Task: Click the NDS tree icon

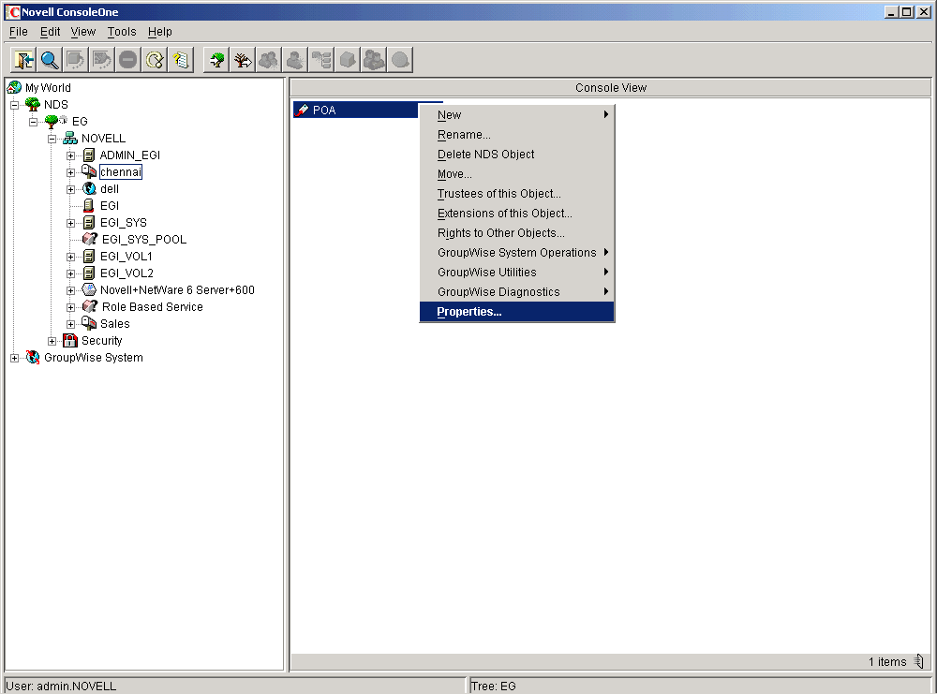Action: tap(33, 105)
